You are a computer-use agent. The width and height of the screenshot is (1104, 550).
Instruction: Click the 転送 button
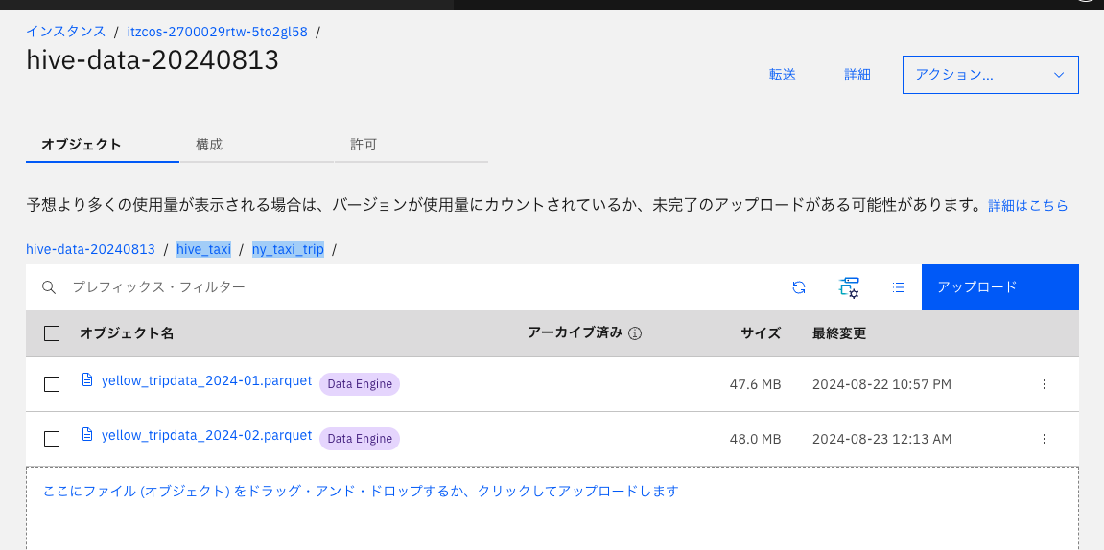pos(783,75)
